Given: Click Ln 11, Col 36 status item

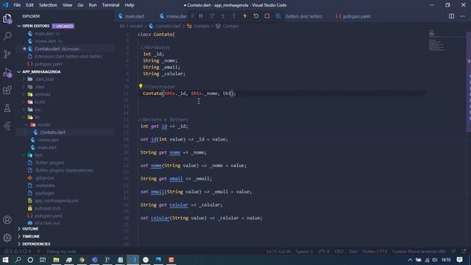Looking at the screenshot, I should [x=278, y=252].
